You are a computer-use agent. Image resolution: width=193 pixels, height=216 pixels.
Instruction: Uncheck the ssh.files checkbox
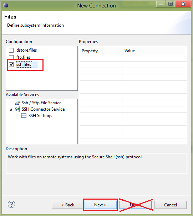pyautogui.click(x=11, y=64)
